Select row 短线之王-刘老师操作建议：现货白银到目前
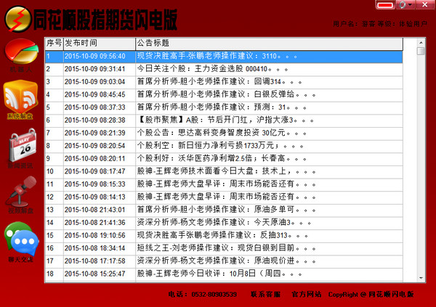The height and width of the screenshot is (307, 436). pos(224,248)
